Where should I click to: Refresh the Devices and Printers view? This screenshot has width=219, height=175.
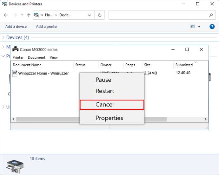coord(100,15)
